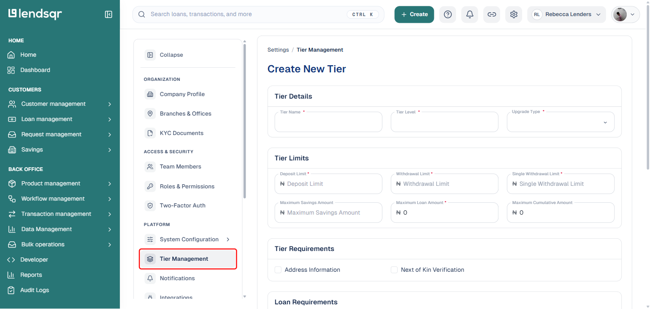Image resolution: width=650 pixels, height=309 pixels.
Task: Focus the Deposit Limit field
Action: pyautogui.click(x=328, y=184)
